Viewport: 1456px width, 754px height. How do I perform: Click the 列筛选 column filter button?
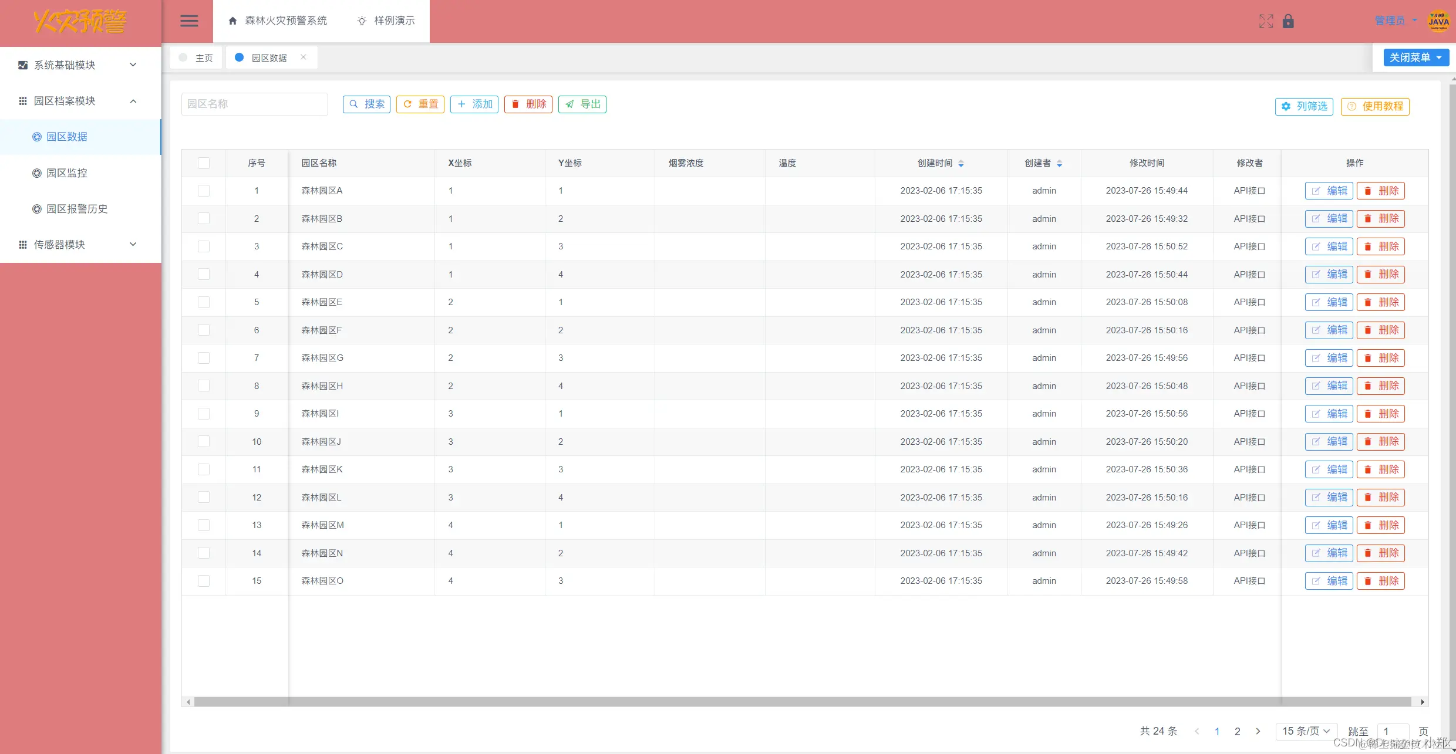[1304, 106]
